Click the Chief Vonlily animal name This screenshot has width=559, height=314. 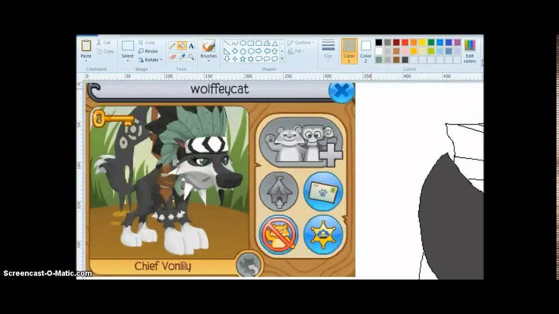tap(162, 266)
